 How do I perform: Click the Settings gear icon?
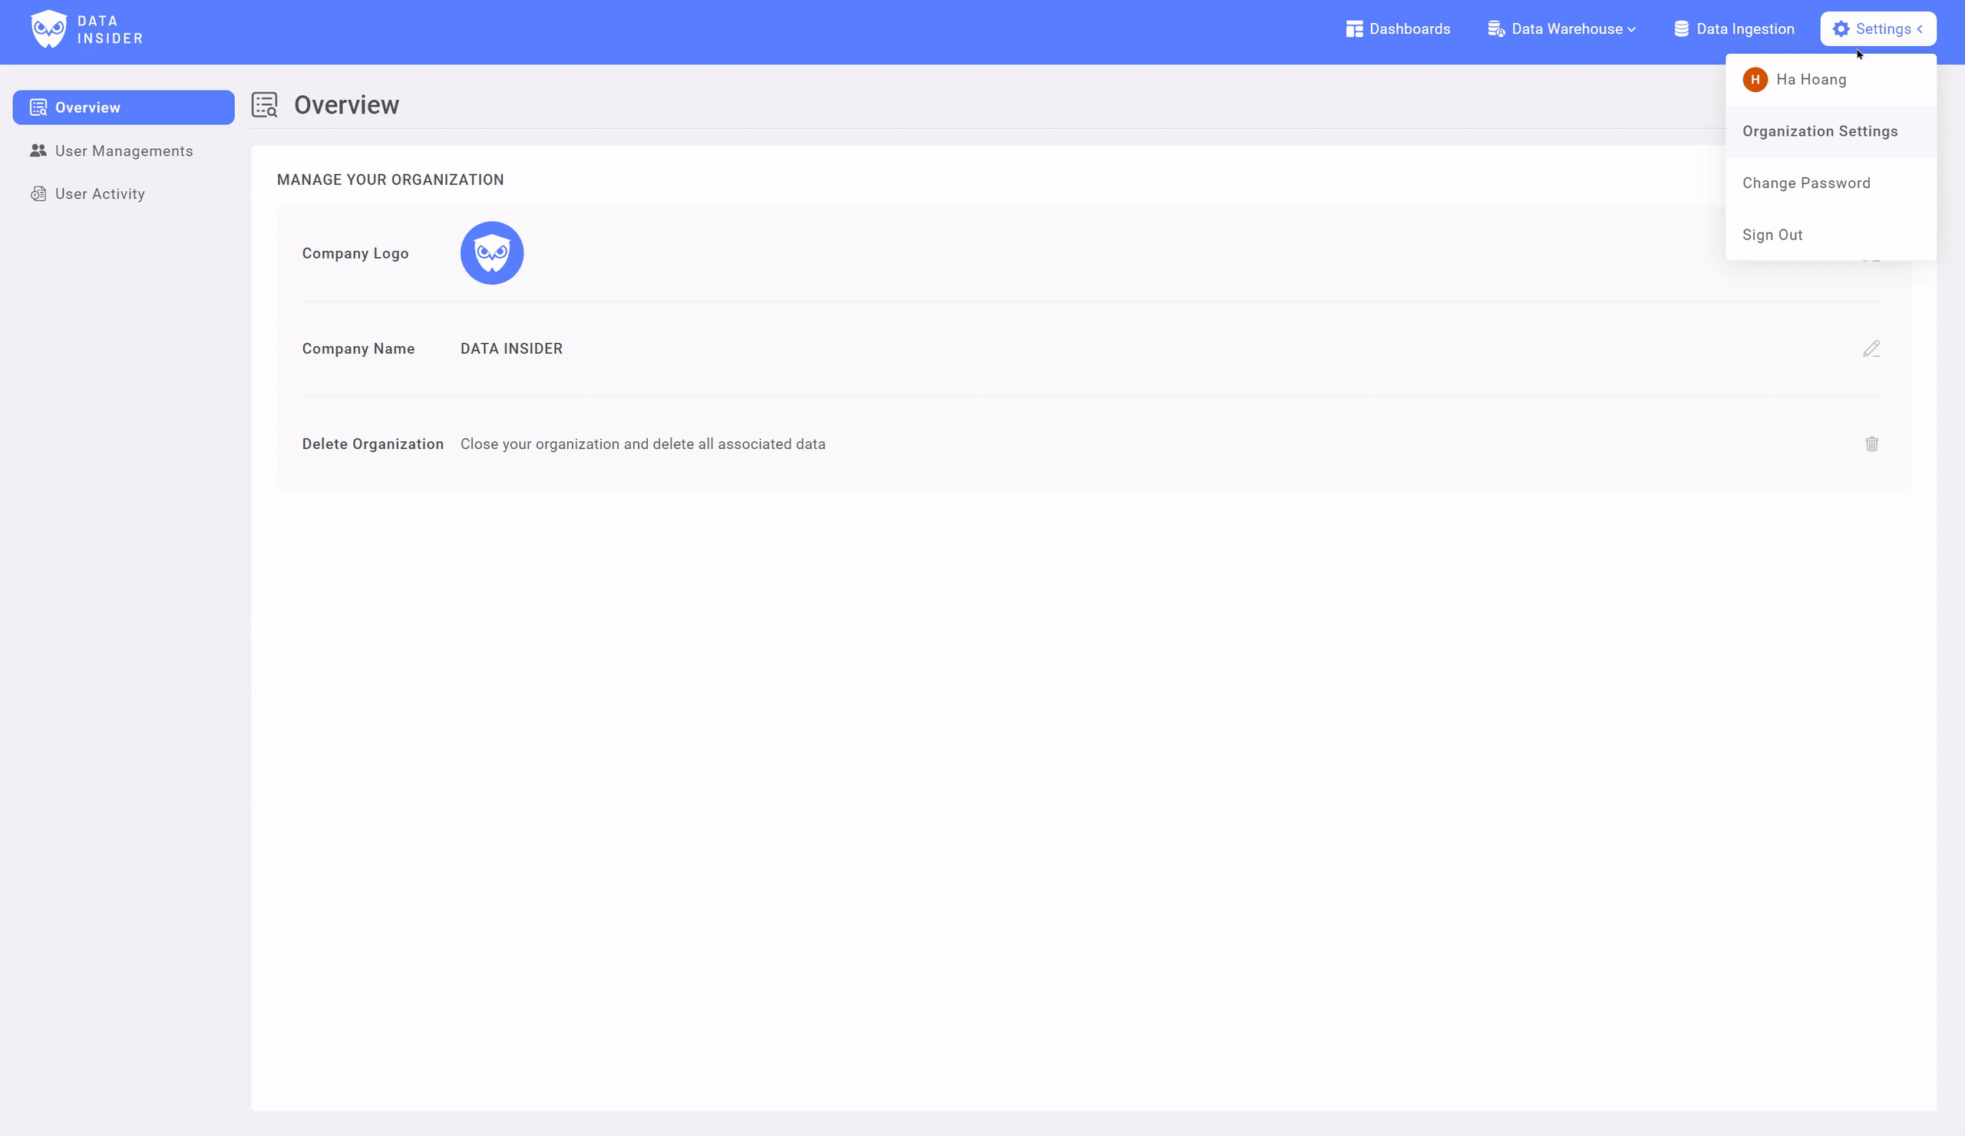pos(1840,29)
